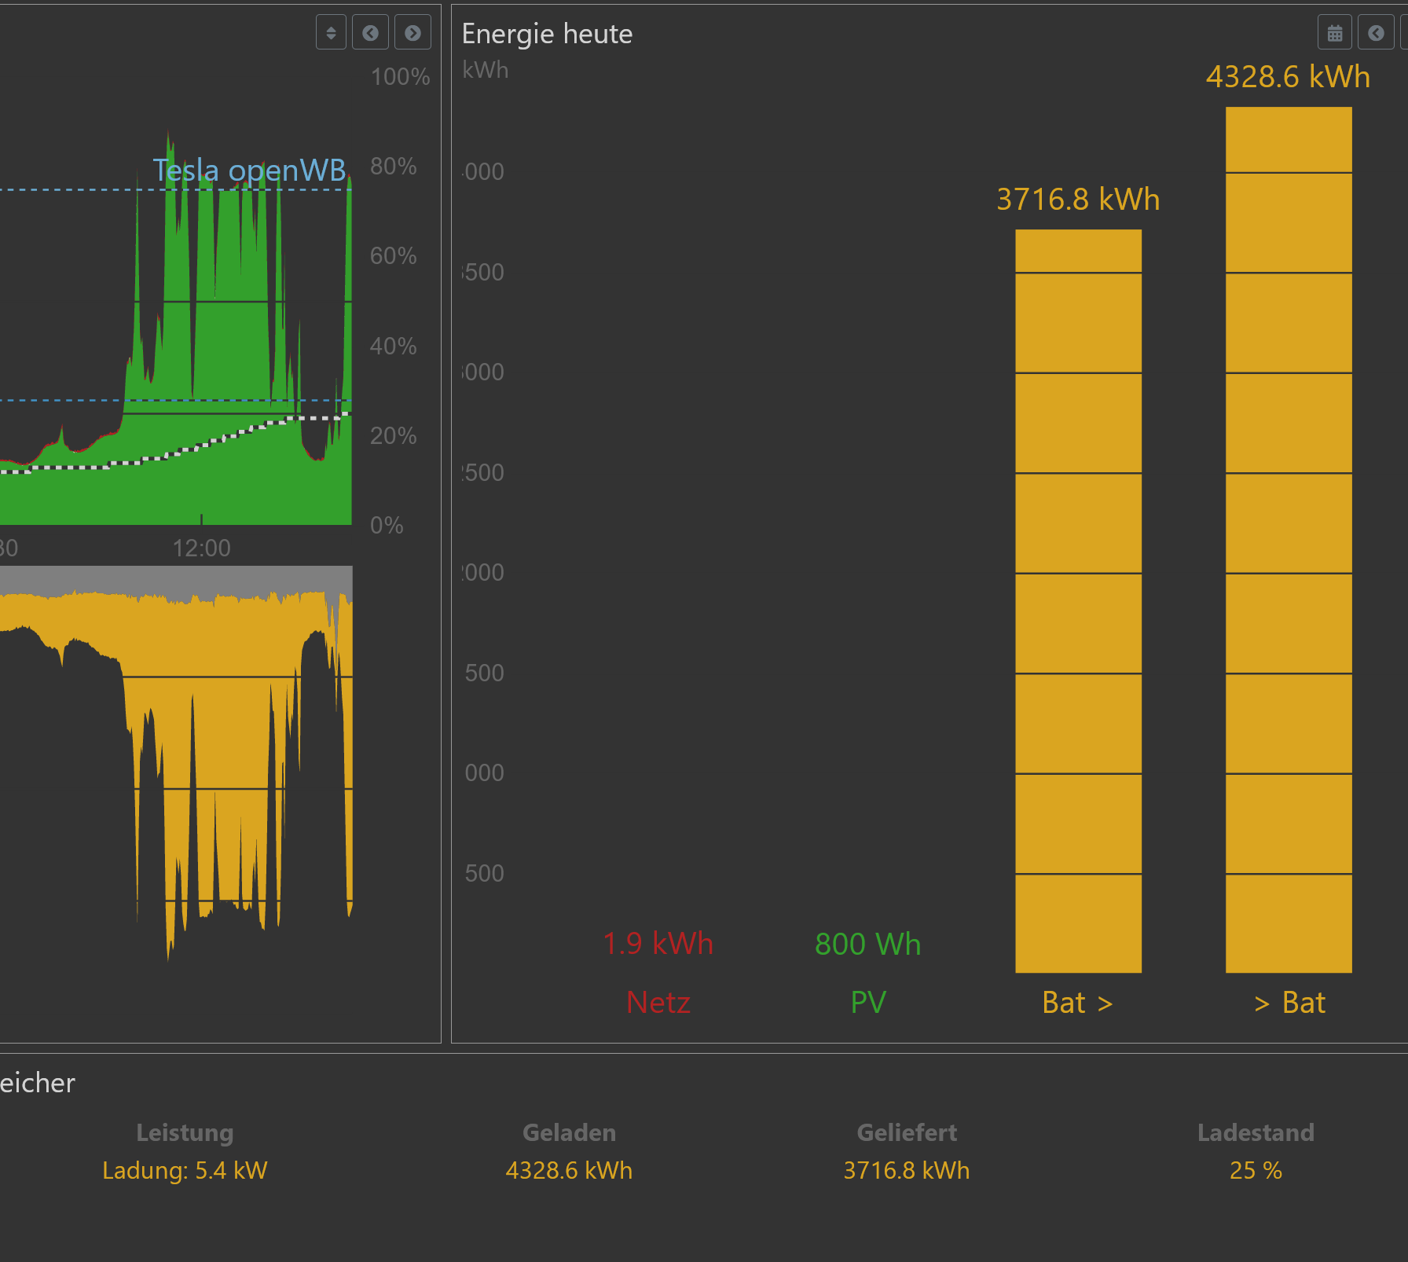Click the up/down sort arrows button on graph

coord(331,33)
